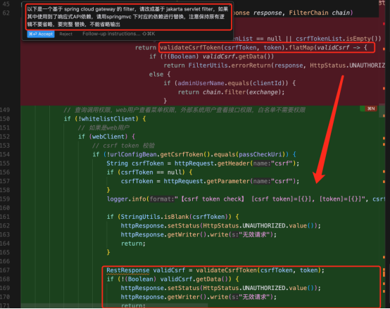Click line number 62 in the gutter

[x=6, y=13]
